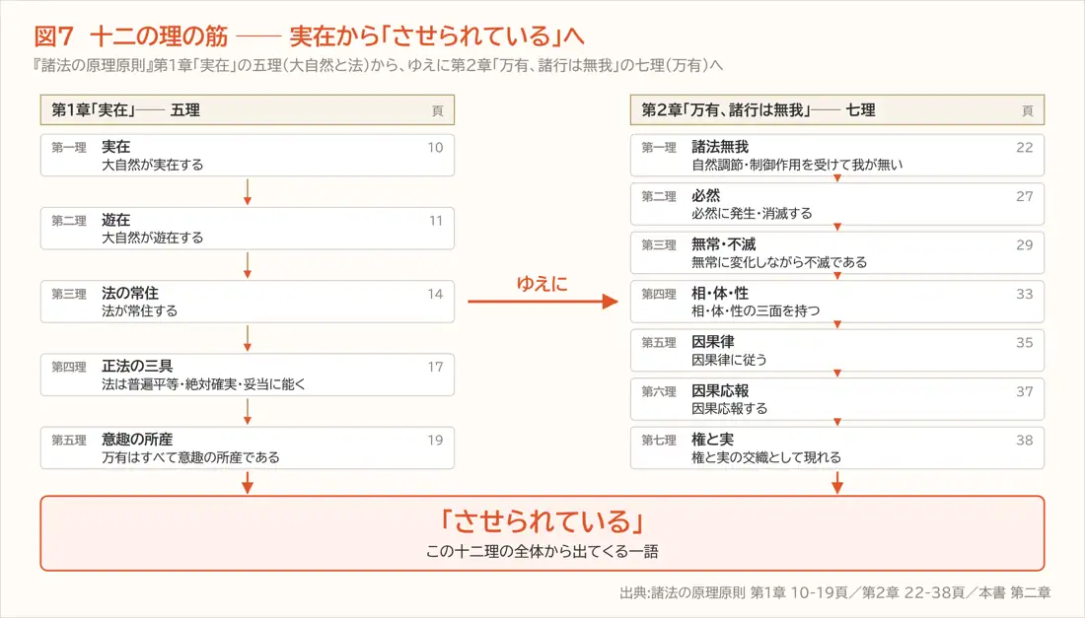The height and width of the screenshot is (618, 1085).
Task: Select the header 第2章「万有、諸行は無我」── 七理
Action: click(x=836, y=110)
